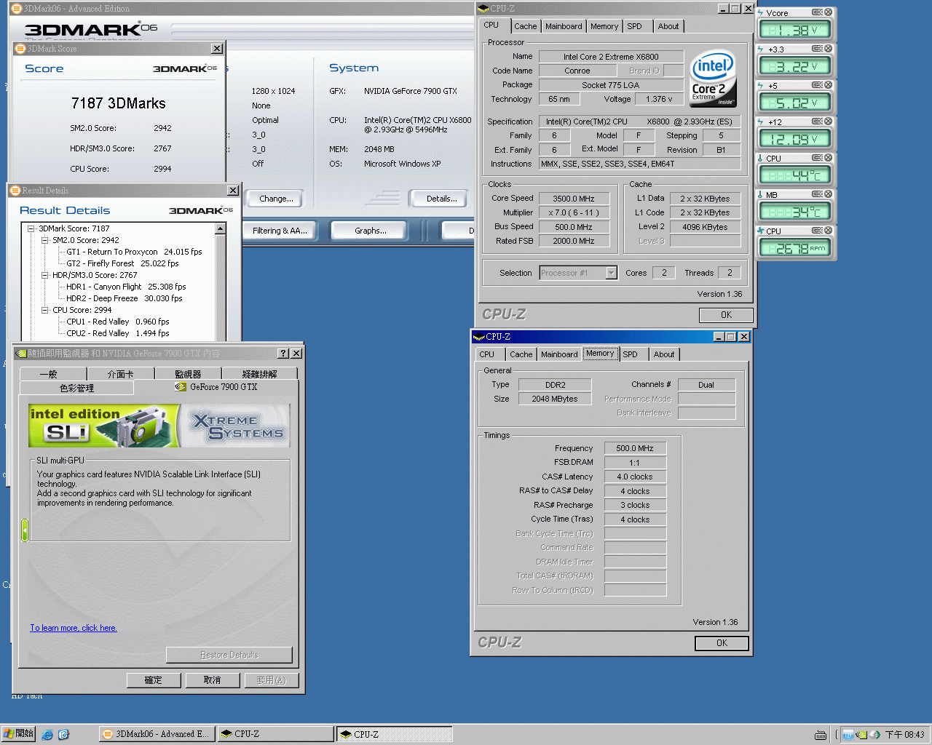This screenshot has width=932, height=745.
Task: Dismiss the Vcore gadget with its X icon
Action: [x=828, y=12]
